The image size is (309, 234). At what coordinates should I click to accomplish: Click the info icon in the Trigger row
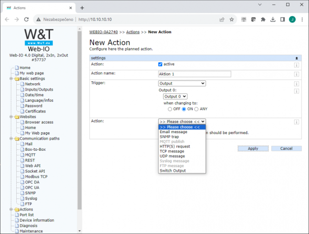coord(297,84)
